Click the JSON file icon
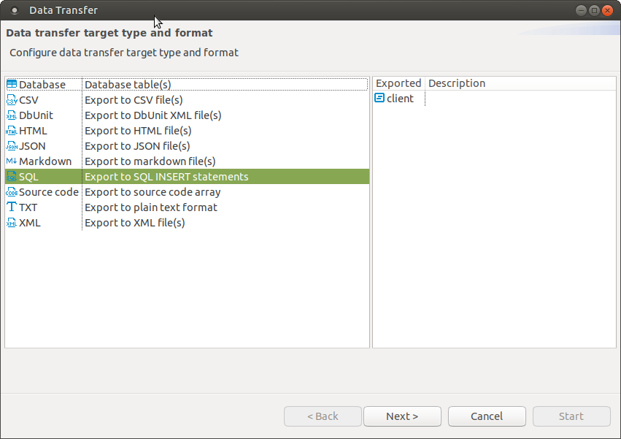Viewport: 621px width, 439px height. click(x=12, y=146)
